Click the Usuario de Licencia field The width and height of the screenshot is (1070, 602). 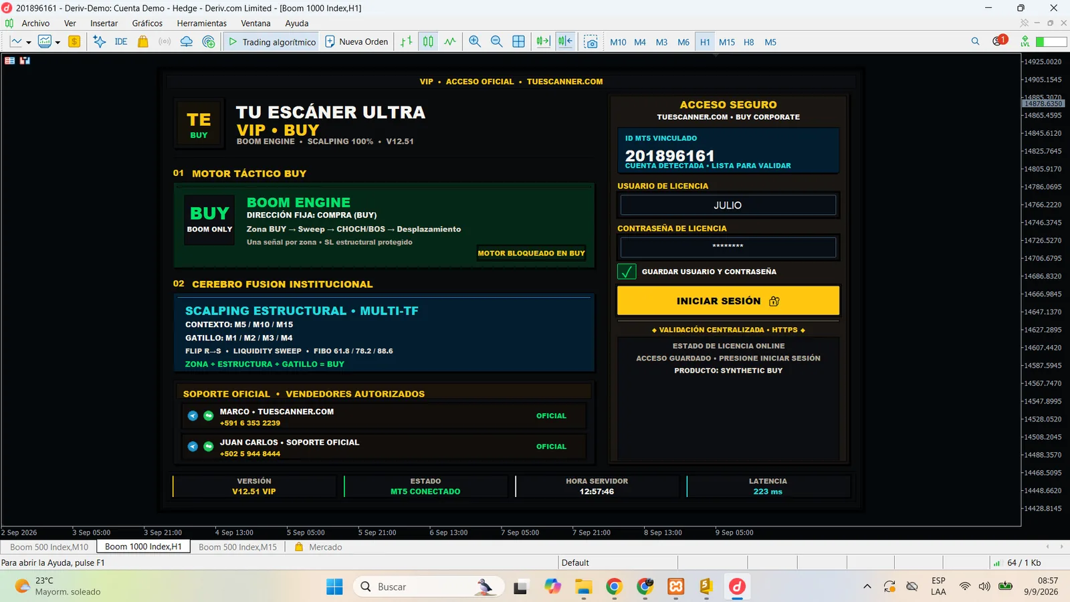[x=728, y=205]
